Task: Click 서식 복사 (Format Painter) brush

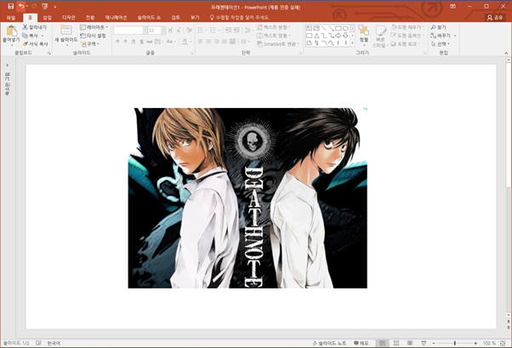Action: point(35,43)
